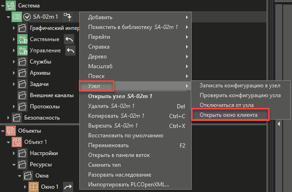
Task: Click the Ресурсы folder icon
Action: pos(22,164)
